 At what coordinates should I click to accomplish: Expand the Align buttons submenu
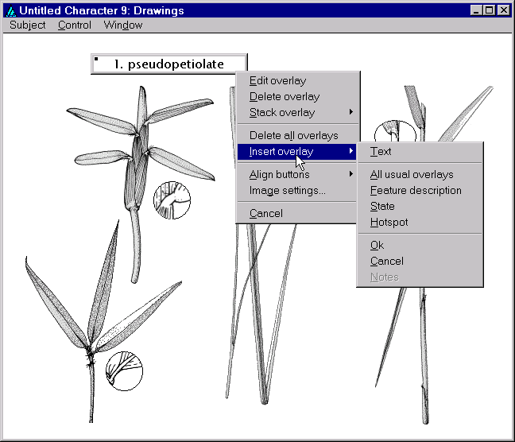[280, 174]
